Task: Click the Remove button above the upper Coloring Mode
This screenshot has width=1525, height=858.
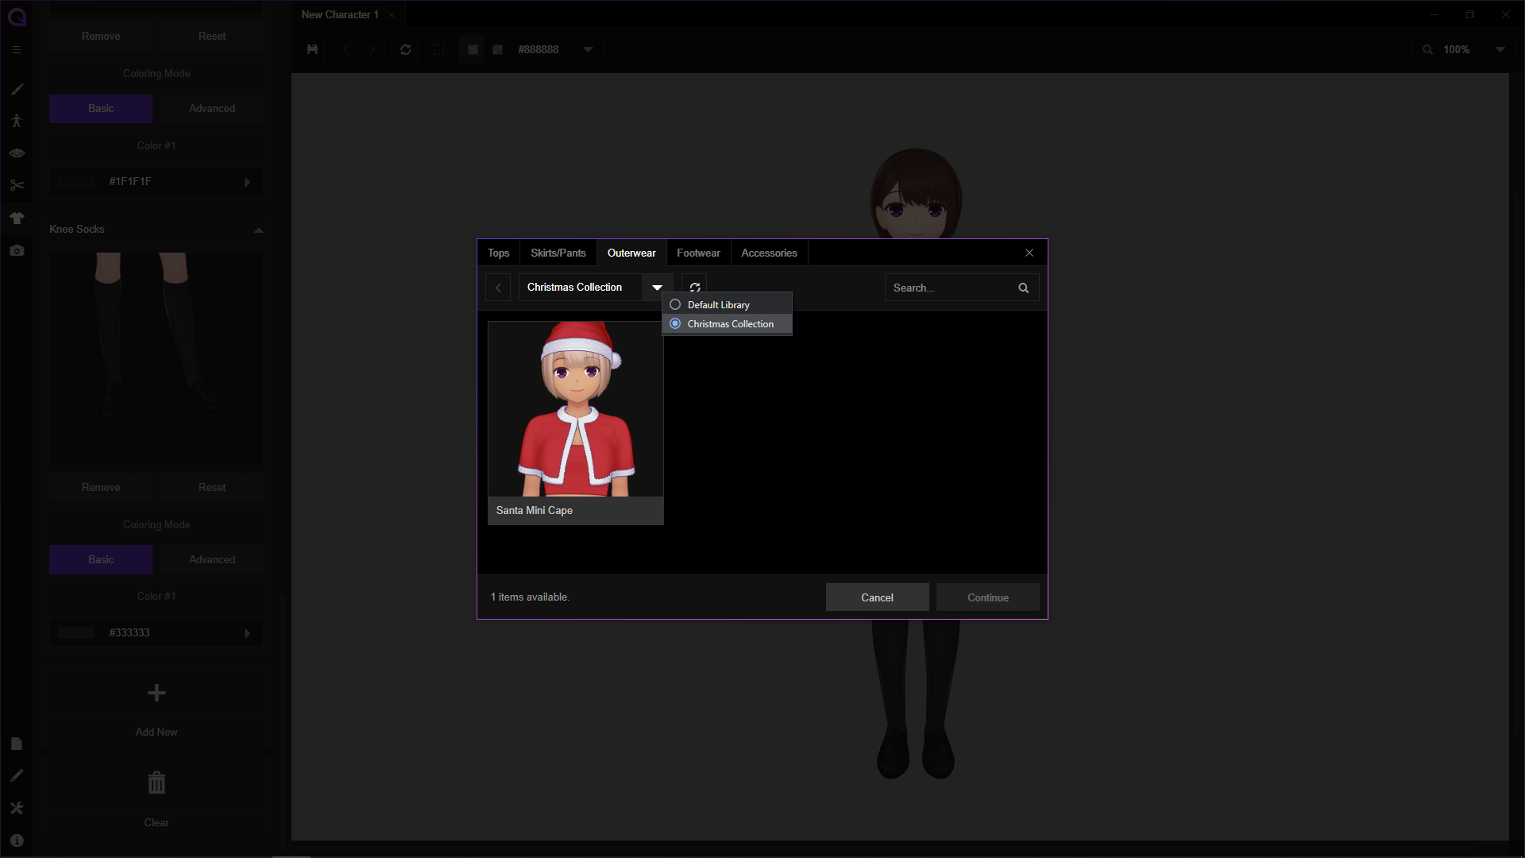Action: 101,36
